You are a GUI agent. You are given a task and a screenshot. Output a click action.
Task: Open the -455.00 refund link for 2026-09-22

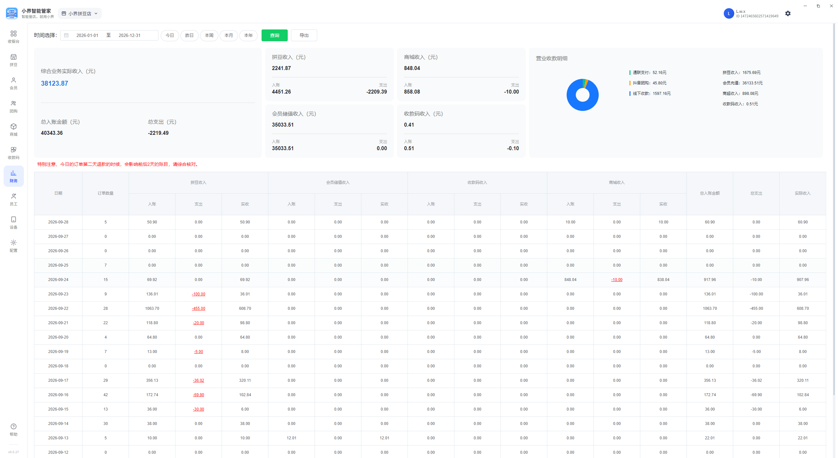click(198, 308)
